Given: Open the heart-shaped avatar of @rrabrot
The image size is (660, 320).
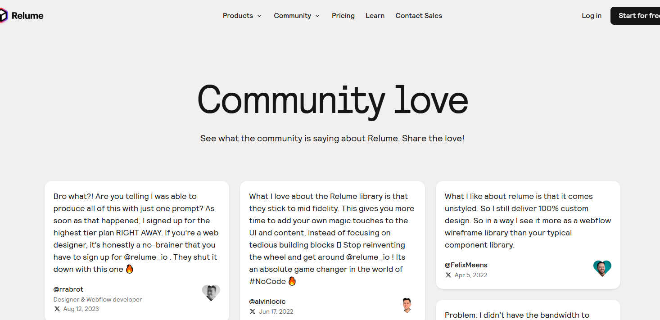Looking at the screenshot, I should pos(211,293).
